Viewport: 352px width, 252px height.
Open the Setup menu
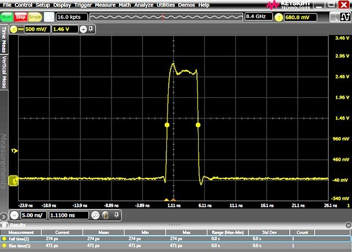pos(42,5)
